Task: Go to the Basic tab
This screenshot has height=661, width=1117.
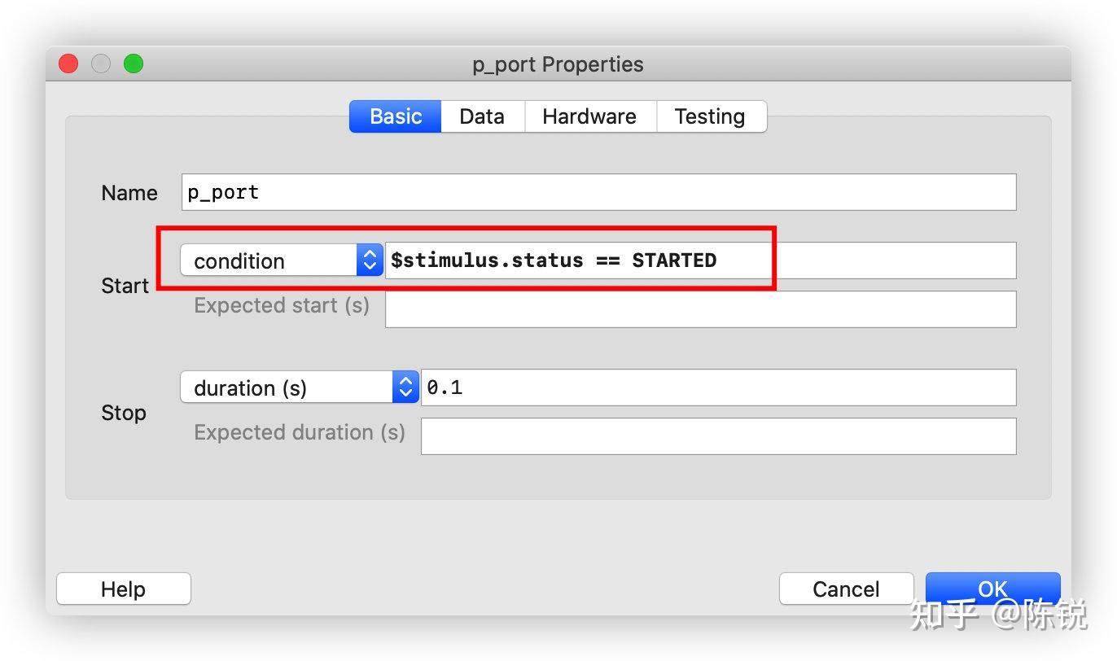Action: tap(396, 116)
